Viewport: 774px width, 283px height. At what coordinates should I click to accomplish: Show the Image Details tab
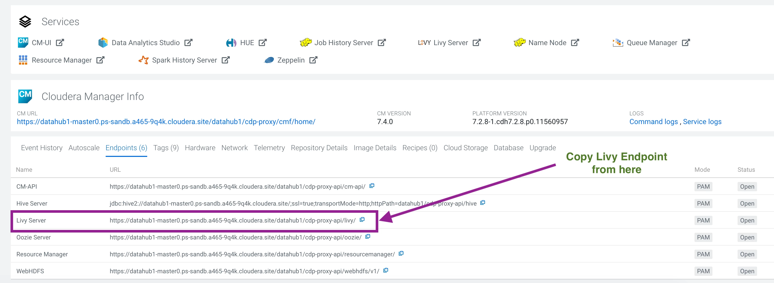(x=375, y=148)
